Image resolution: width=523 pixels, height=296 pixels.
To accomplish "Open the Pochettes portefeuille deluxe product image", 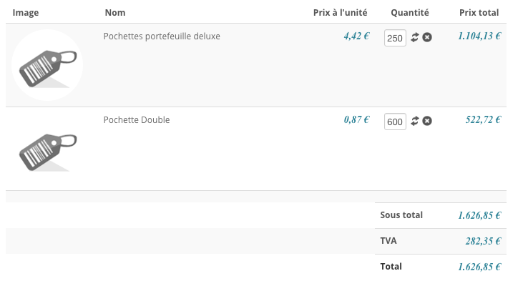I will click(x=47, y=66).
